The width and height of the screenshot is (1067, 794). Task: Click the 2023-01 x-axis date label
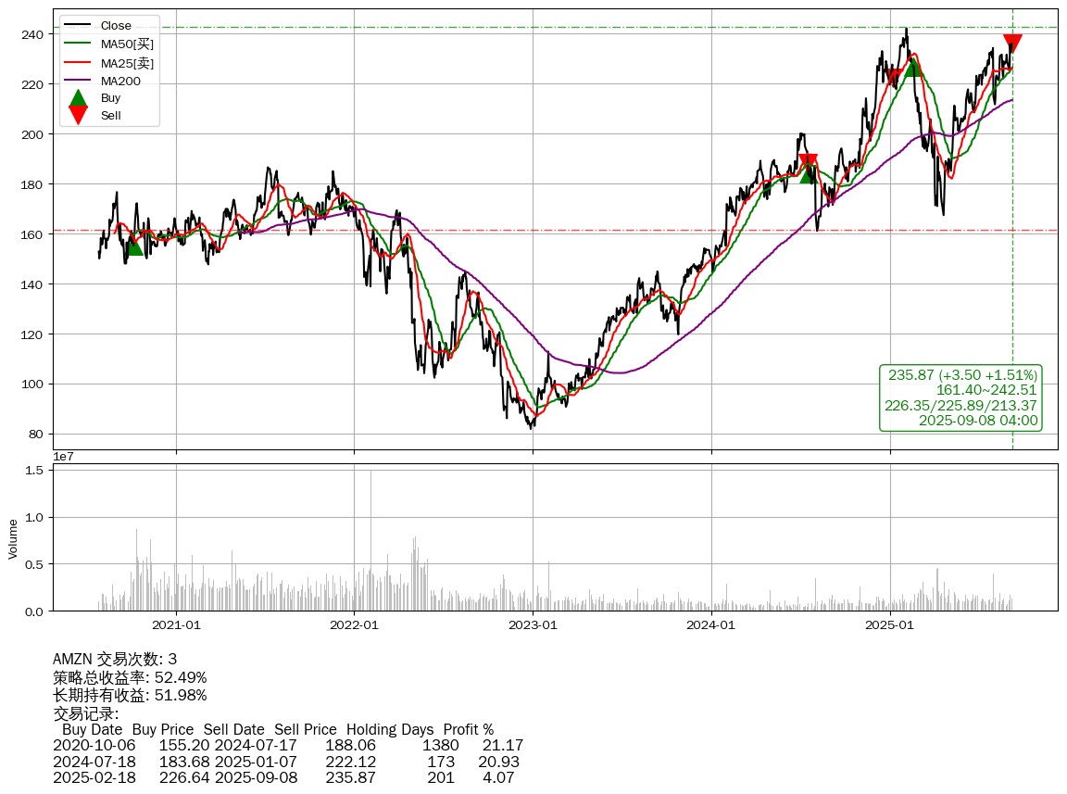[533, 624]
